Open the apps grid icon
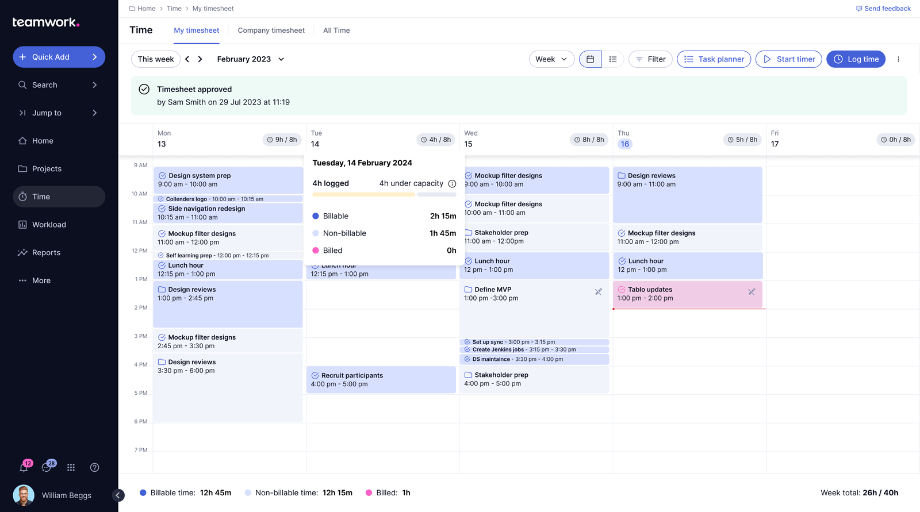 71,468
